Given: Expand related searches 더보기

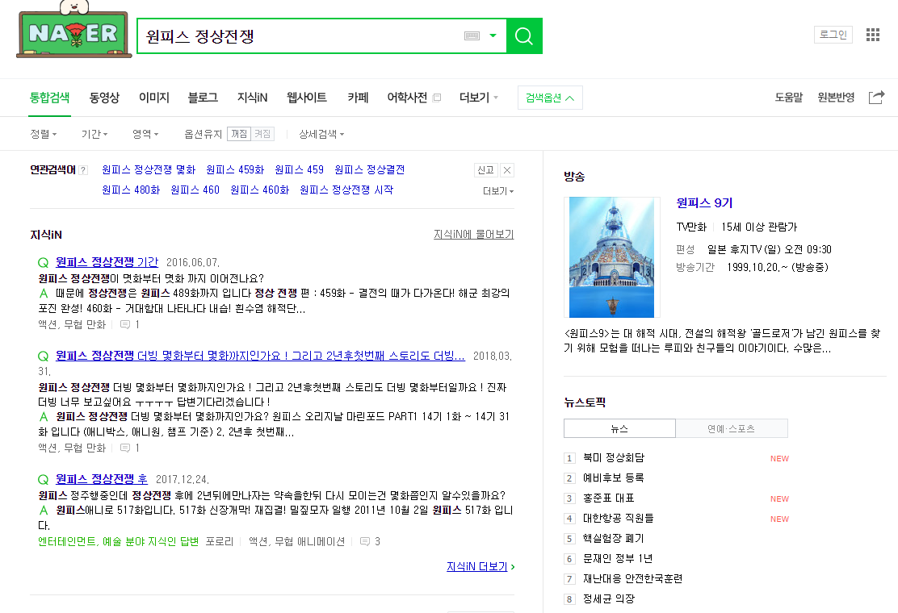Looking at the screenshot, I should pos(498,191).
